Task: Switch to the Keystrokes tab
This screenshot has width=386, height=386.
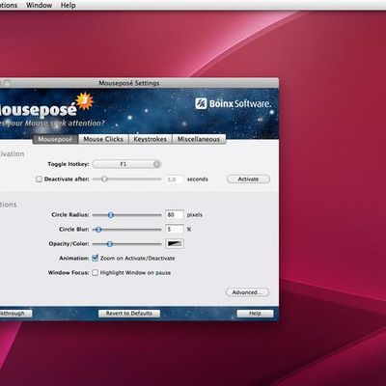Action: click(x=151, y=139)
